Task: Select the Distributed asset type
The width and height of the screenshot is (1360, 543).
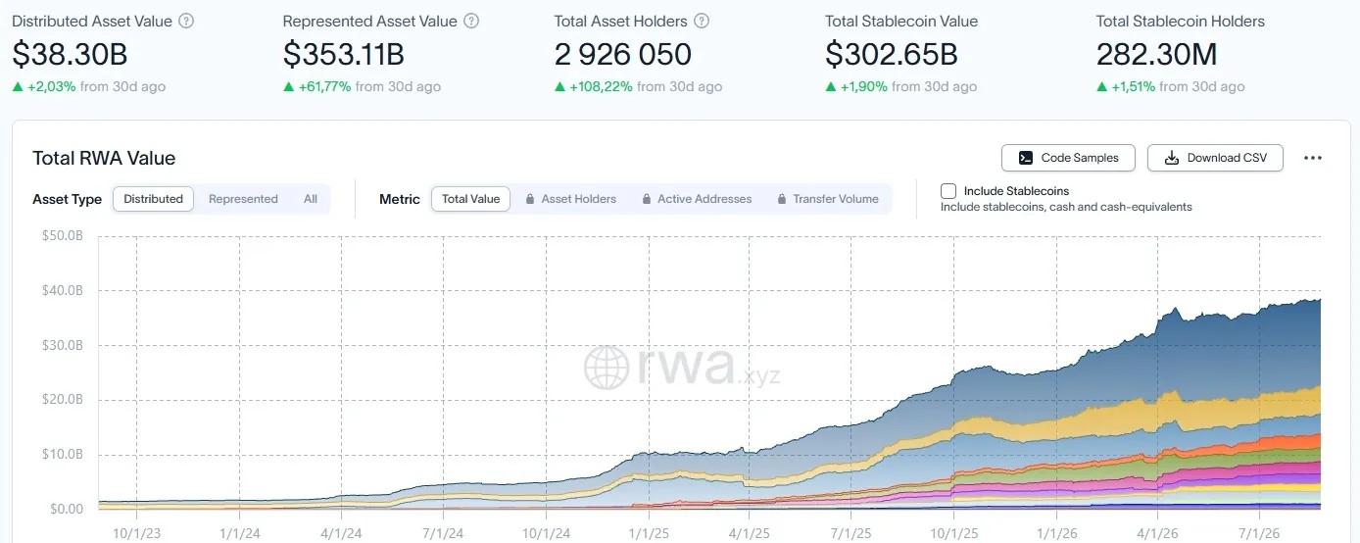Action: pos(153,199)
